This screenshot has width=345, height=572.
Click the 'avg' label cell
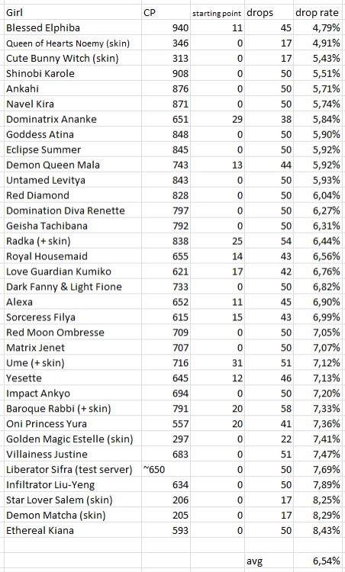269,561
